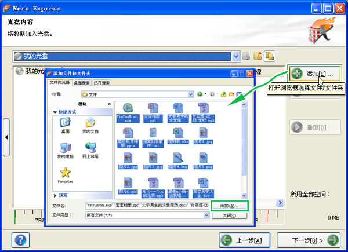Viewport: 348px width, 252px height.
Task: Close the 模块 side panel with X
Action: point(109,104)
